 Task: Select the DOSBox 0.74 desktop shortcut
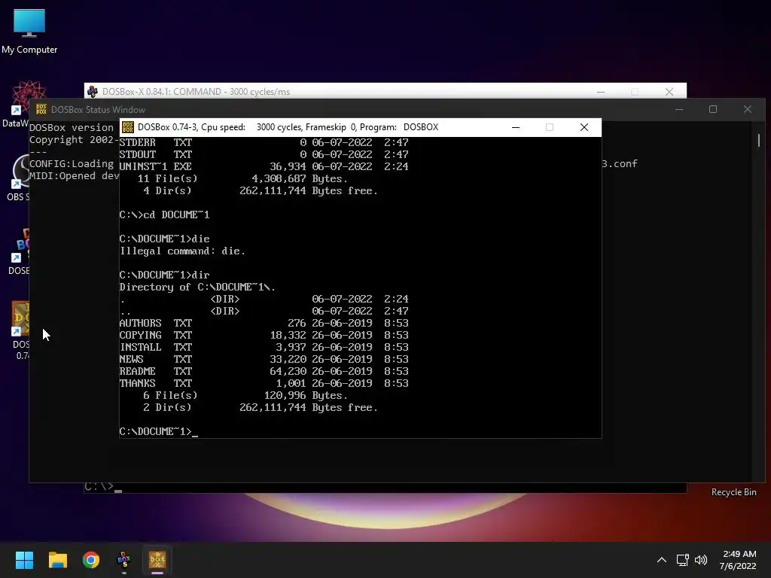[x=20, y=330]
